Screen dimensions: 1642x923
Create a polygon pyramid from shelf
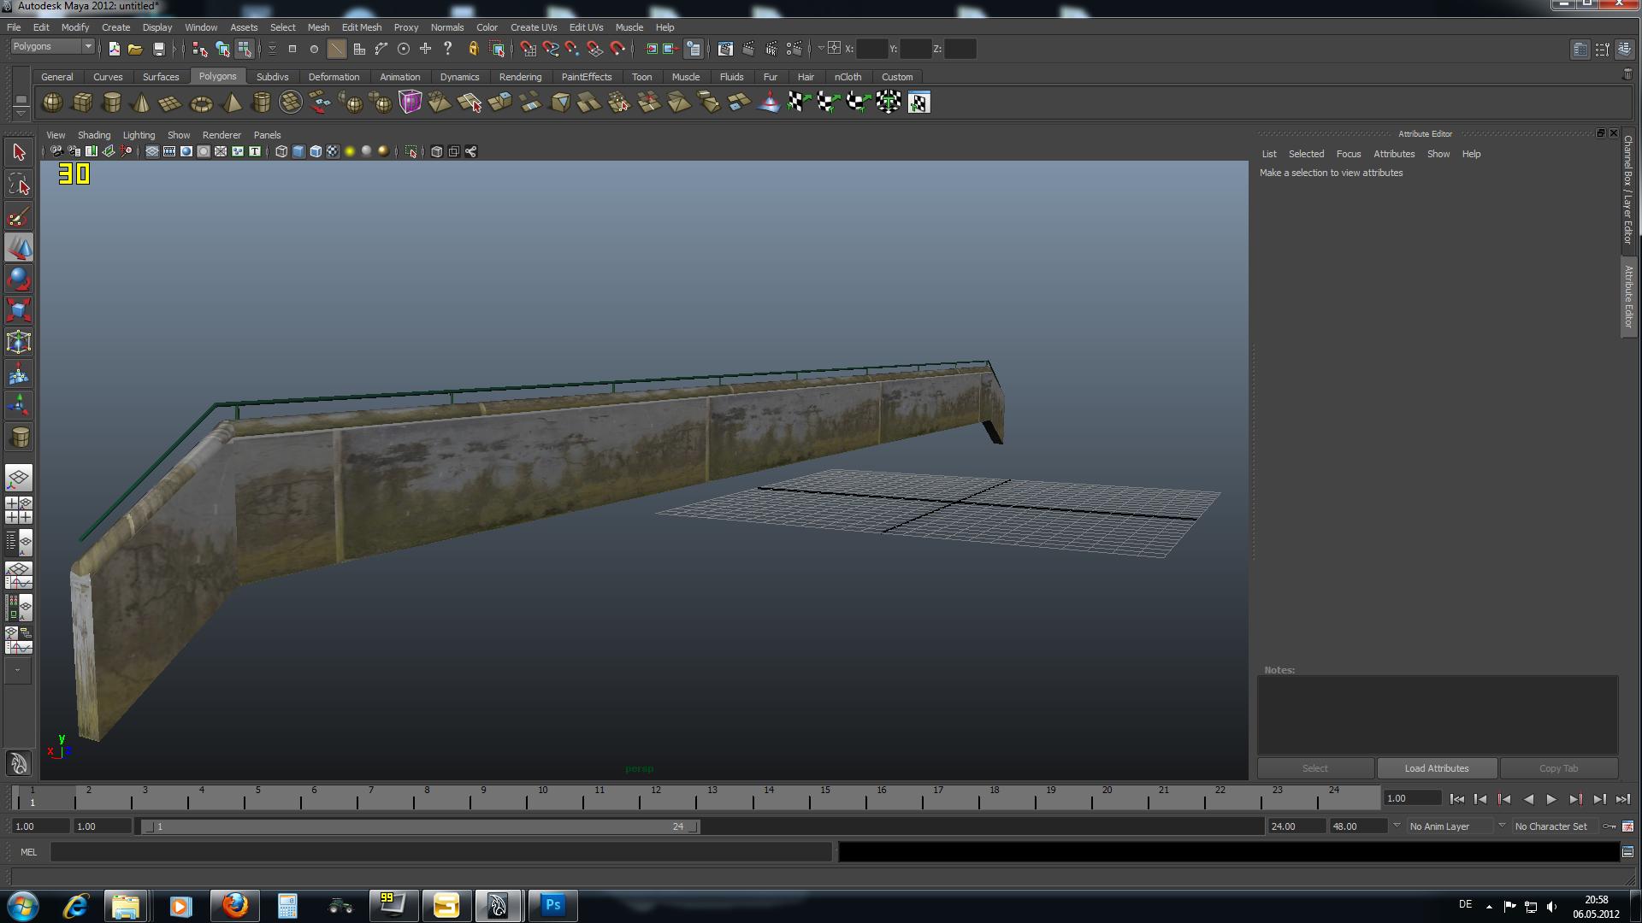231,103
